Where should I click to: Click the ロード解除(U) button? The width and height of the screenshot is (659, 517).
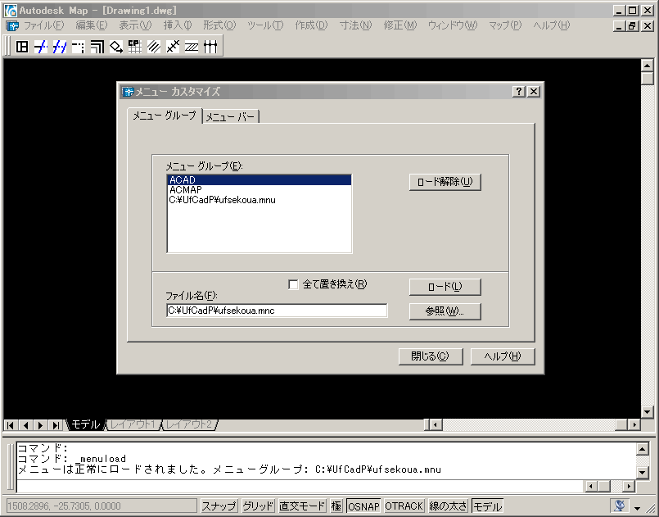445,182
